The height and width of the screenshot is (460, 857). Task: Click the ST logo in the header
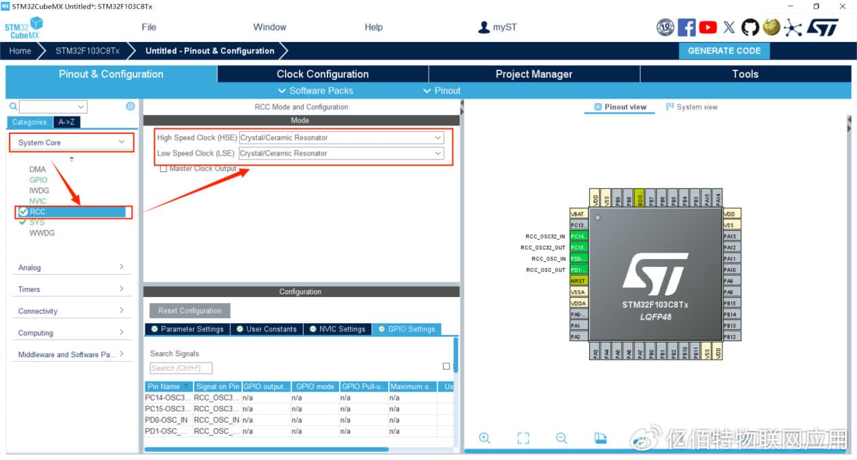click(823, 27)
